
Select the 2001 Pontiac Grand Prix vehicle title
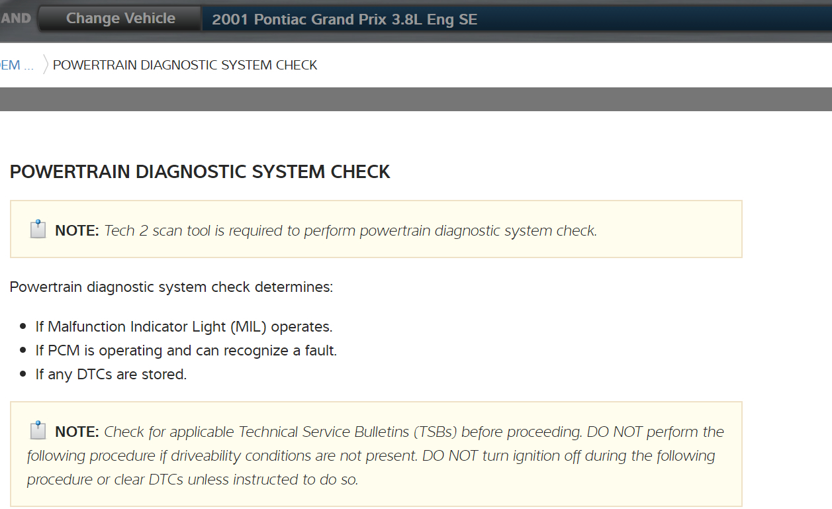tap(344, 19)
